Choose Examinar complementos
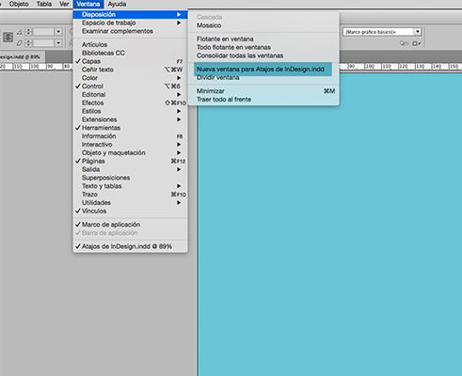This screenshot has width=462, height=376. [x=130, y=31]
